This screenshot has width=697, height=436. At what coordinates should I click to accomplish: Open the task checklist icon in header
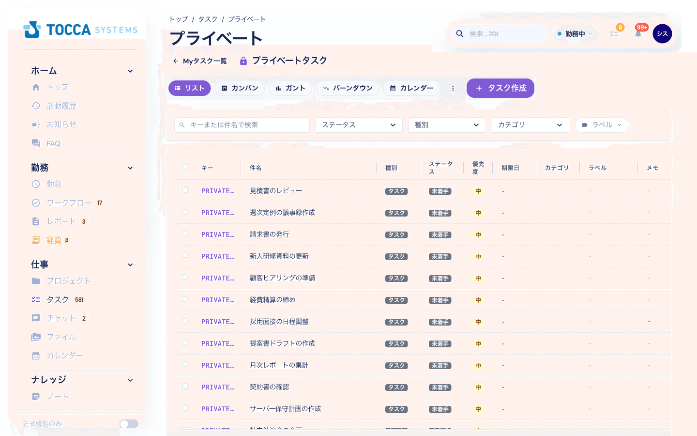pos(614,34)
